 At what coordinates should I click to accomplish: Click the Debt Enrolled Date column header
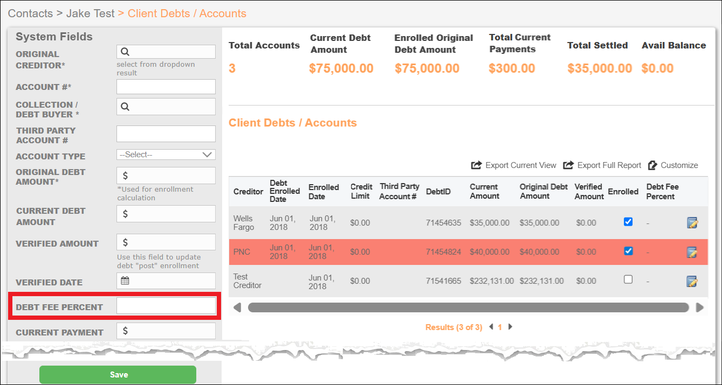(285, 191)
